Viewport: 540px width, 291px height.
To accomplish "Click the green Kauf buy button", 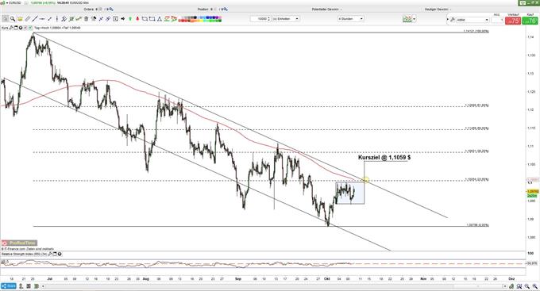I will point(530,21).
